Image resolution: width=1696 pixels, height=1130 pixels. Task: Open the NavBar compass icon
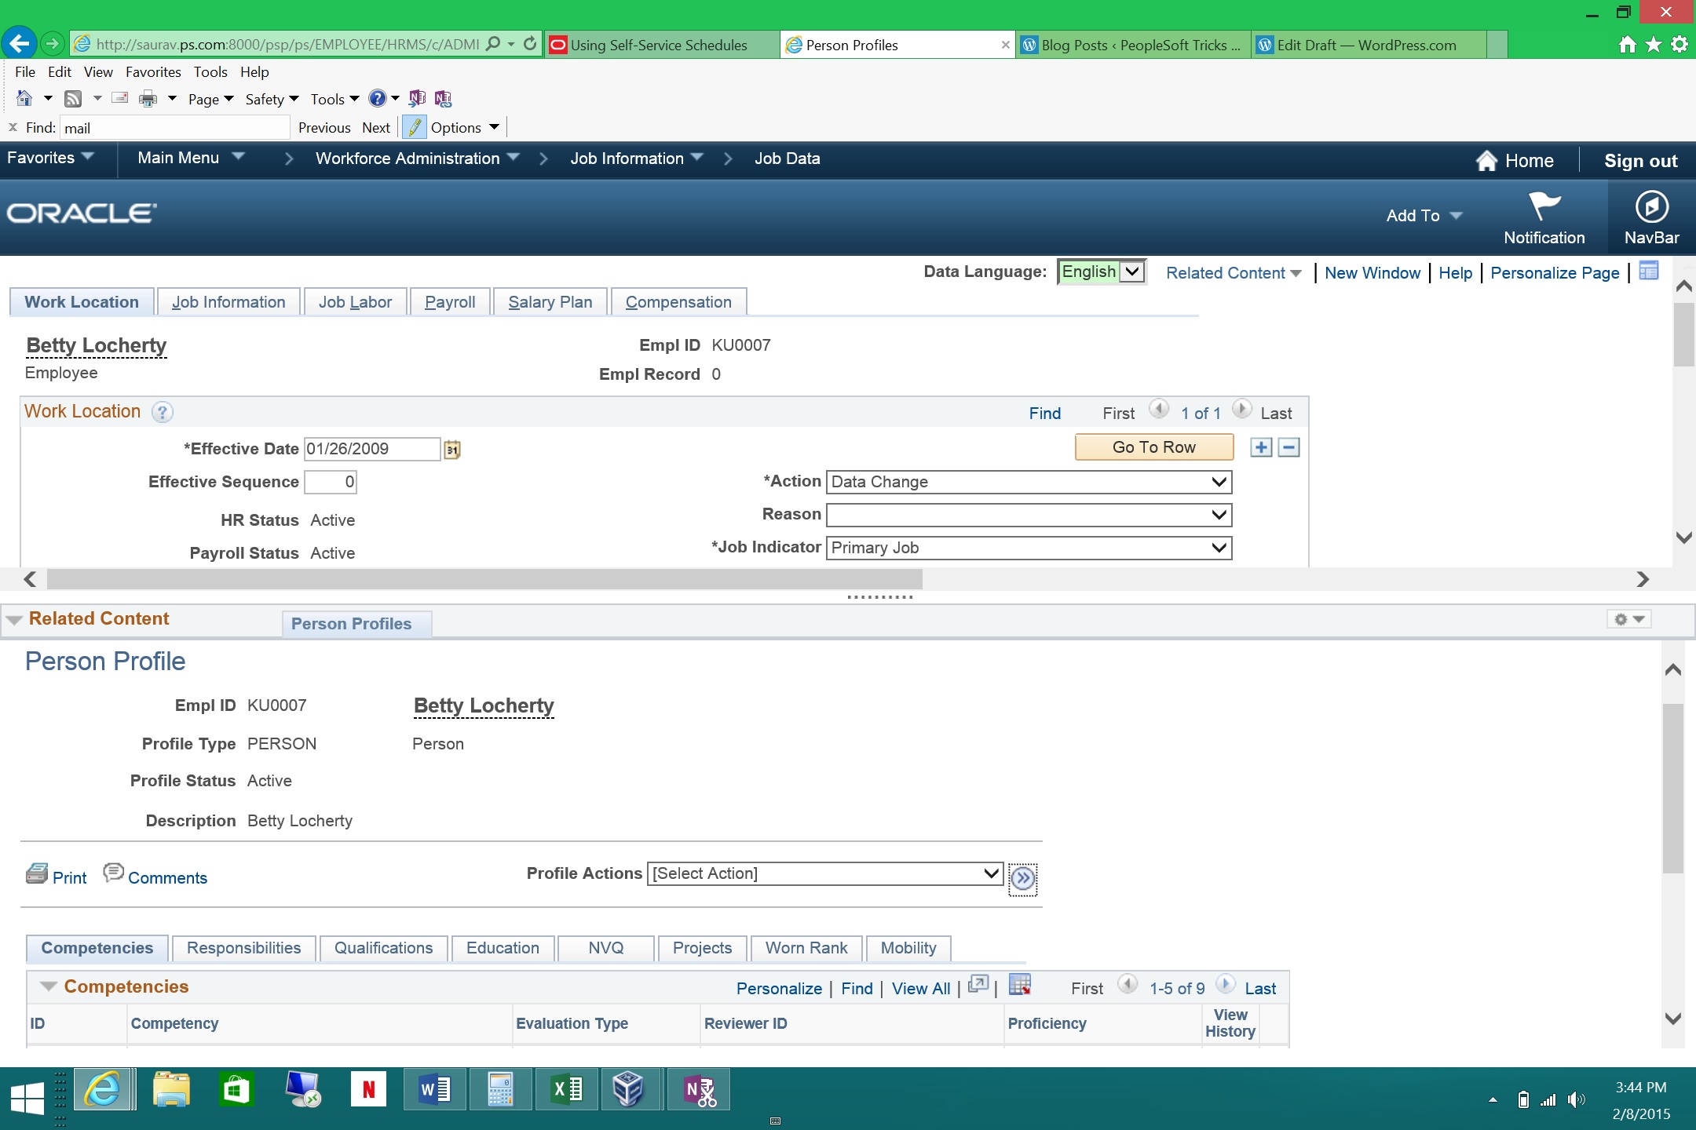click(1651, 208)
